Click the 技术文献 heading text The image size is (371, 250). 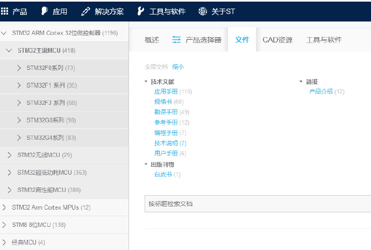click(x=162, y=82)
